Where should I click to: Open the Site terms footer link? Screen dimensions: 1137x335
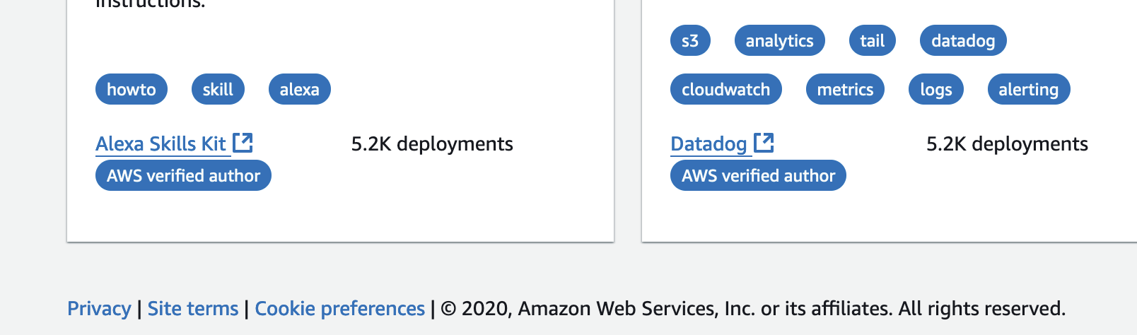tap(193, 309)
